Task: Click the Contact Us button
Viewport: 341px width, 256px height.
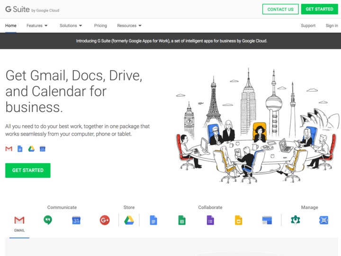Action: 280,9
